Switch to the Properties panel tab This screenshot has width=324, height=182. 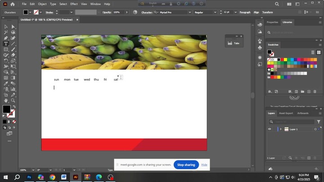pos(272,22)
